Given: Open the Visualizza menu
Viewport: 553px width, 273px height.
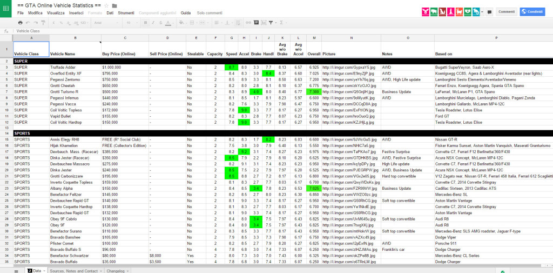Looking at the screenshot, I should [56, 13].
